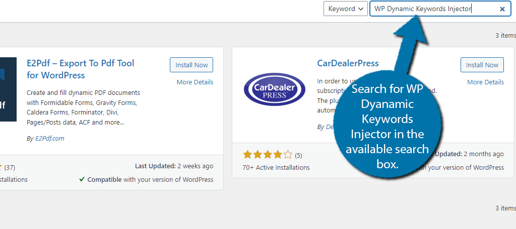Visit the E2Pdf.com author link

click(x=50, y=139)
